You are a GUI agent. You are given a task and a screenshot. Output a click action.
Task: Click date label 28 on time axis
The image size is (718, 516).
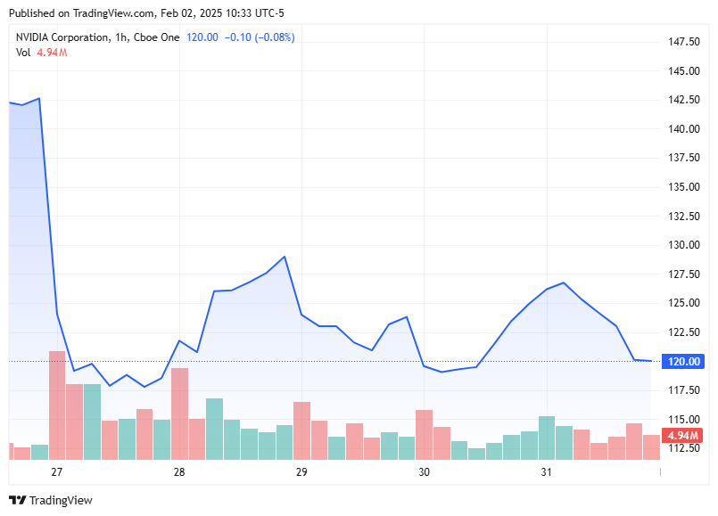point(179,472)
